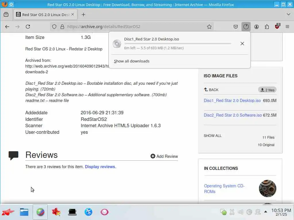Open the uBlock Origin extension icon
294x220 pixels.
click(277, 26)
